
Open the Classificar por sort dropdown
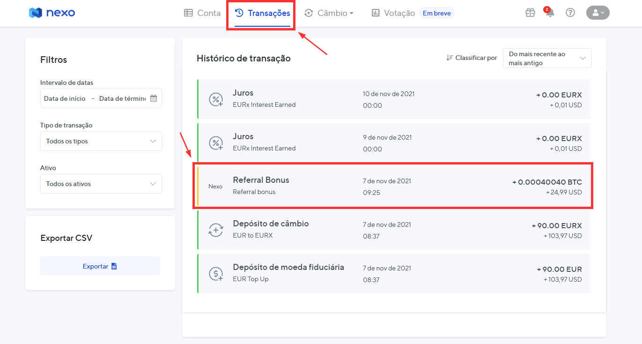547,58
